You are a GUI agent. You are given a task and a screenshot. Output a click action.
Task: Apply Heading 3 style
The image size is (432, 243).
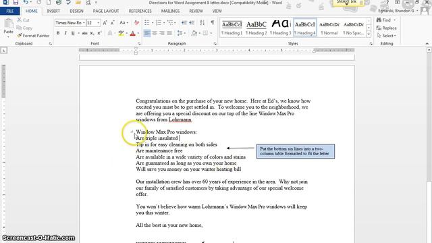[x=281, y=28]
